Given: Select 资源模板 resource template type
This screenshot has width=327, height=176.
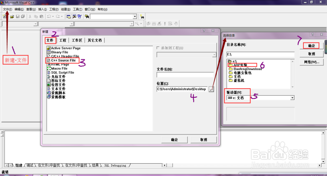Looking at the screenshot, I should tap(56, 97).
